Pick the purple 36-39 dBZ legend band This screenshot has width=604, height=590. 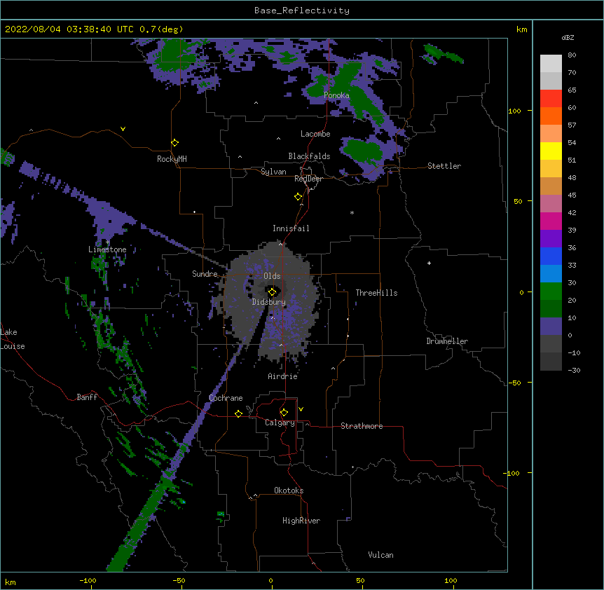tap(551, 239)
